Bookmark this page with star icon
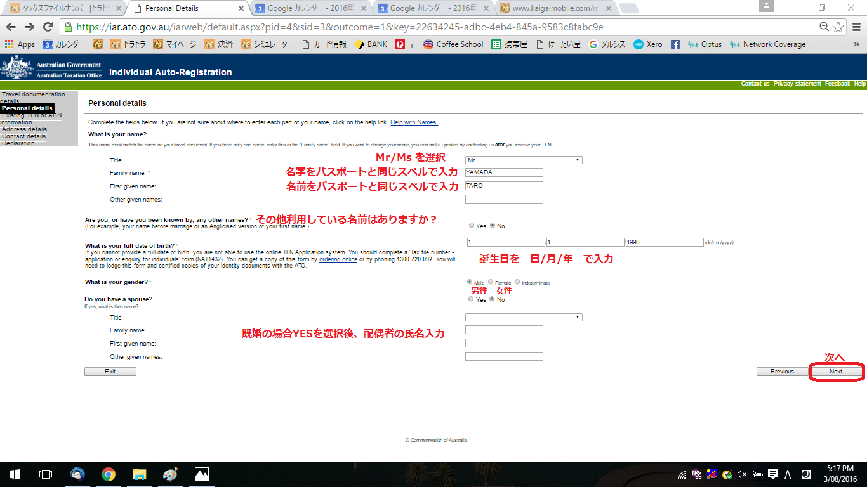867x487 pixels. [838, 27]
